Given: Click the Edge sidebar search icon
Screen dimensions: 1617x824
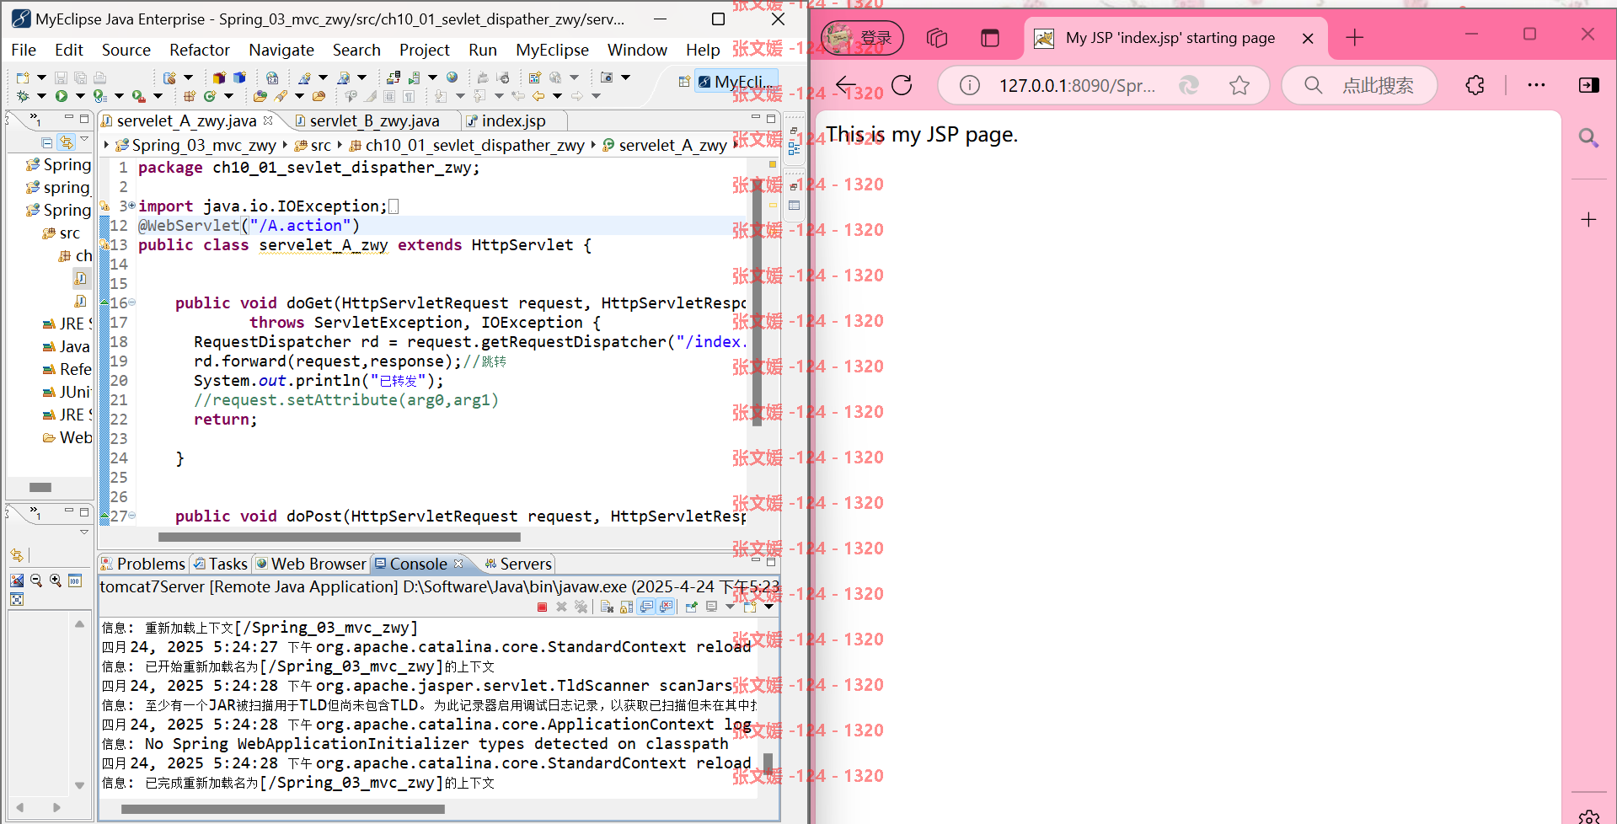Looking at the screenshot, I should tap(1588, 137).
